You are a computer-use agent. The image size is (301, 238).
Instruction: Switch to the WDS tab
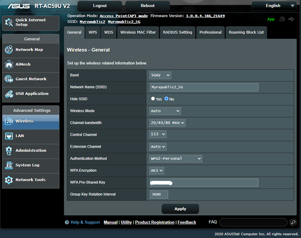point(109,32)
